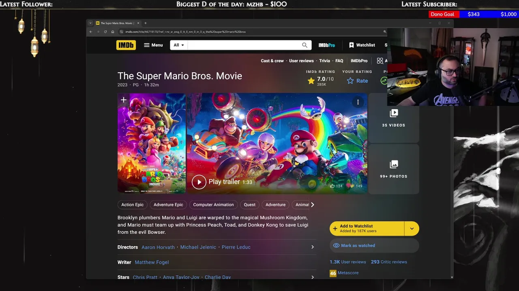This screenshot has height=291, width=519.
Task: Open the trailer three-dot options menu
Action: click(x=358, y=102)
